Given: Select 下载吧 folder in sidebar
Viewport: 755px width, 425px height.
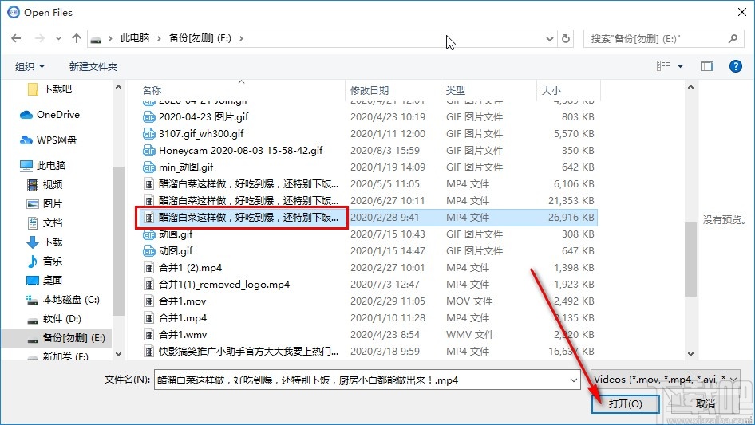Looking at the screenshot, I should click(50, 89).
